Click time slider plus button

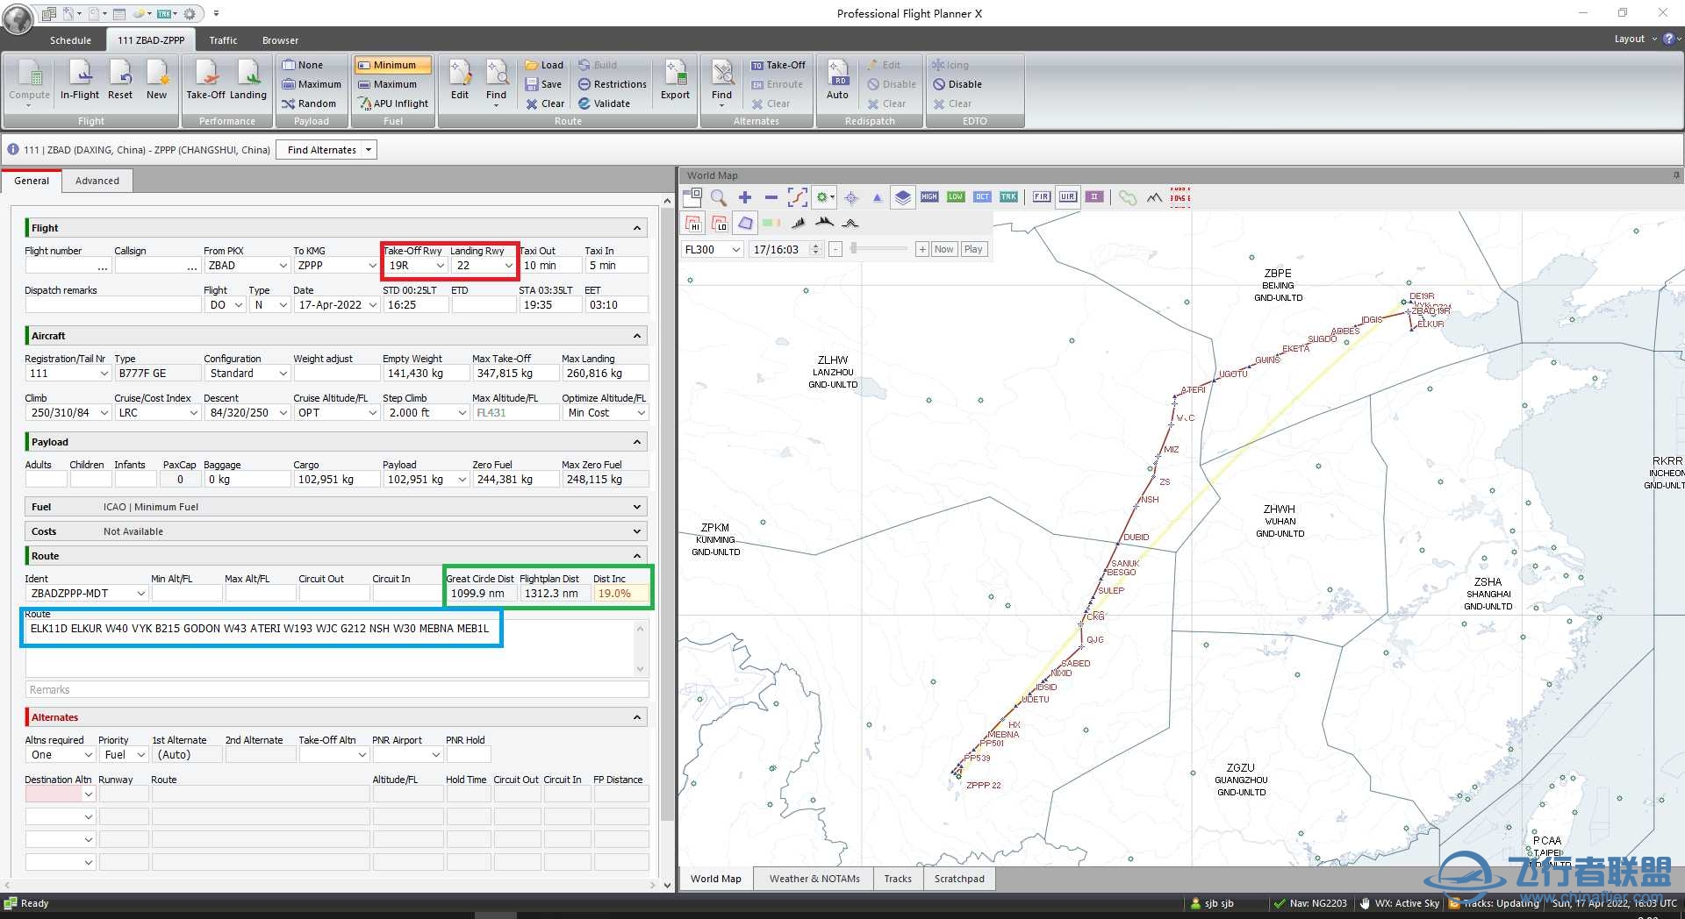pyautogui.click(x=921, y=249)
